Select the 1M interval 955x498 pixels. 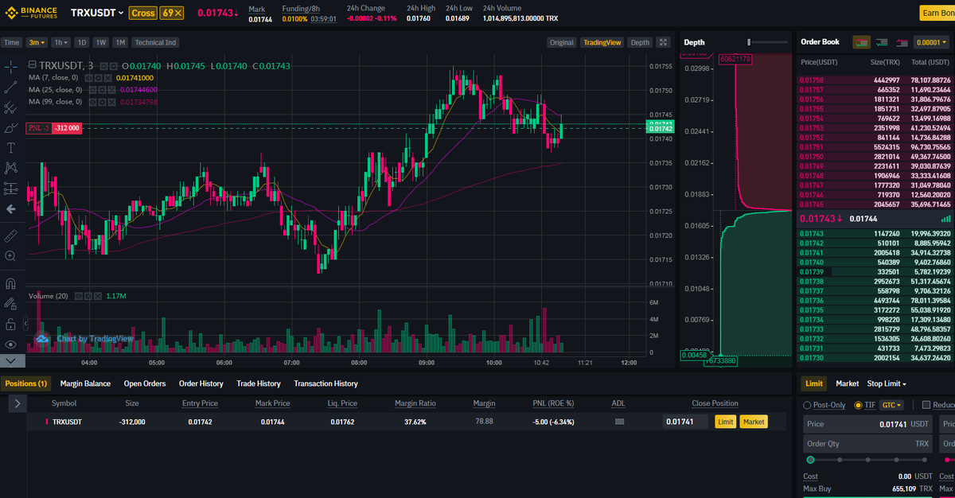120,42
